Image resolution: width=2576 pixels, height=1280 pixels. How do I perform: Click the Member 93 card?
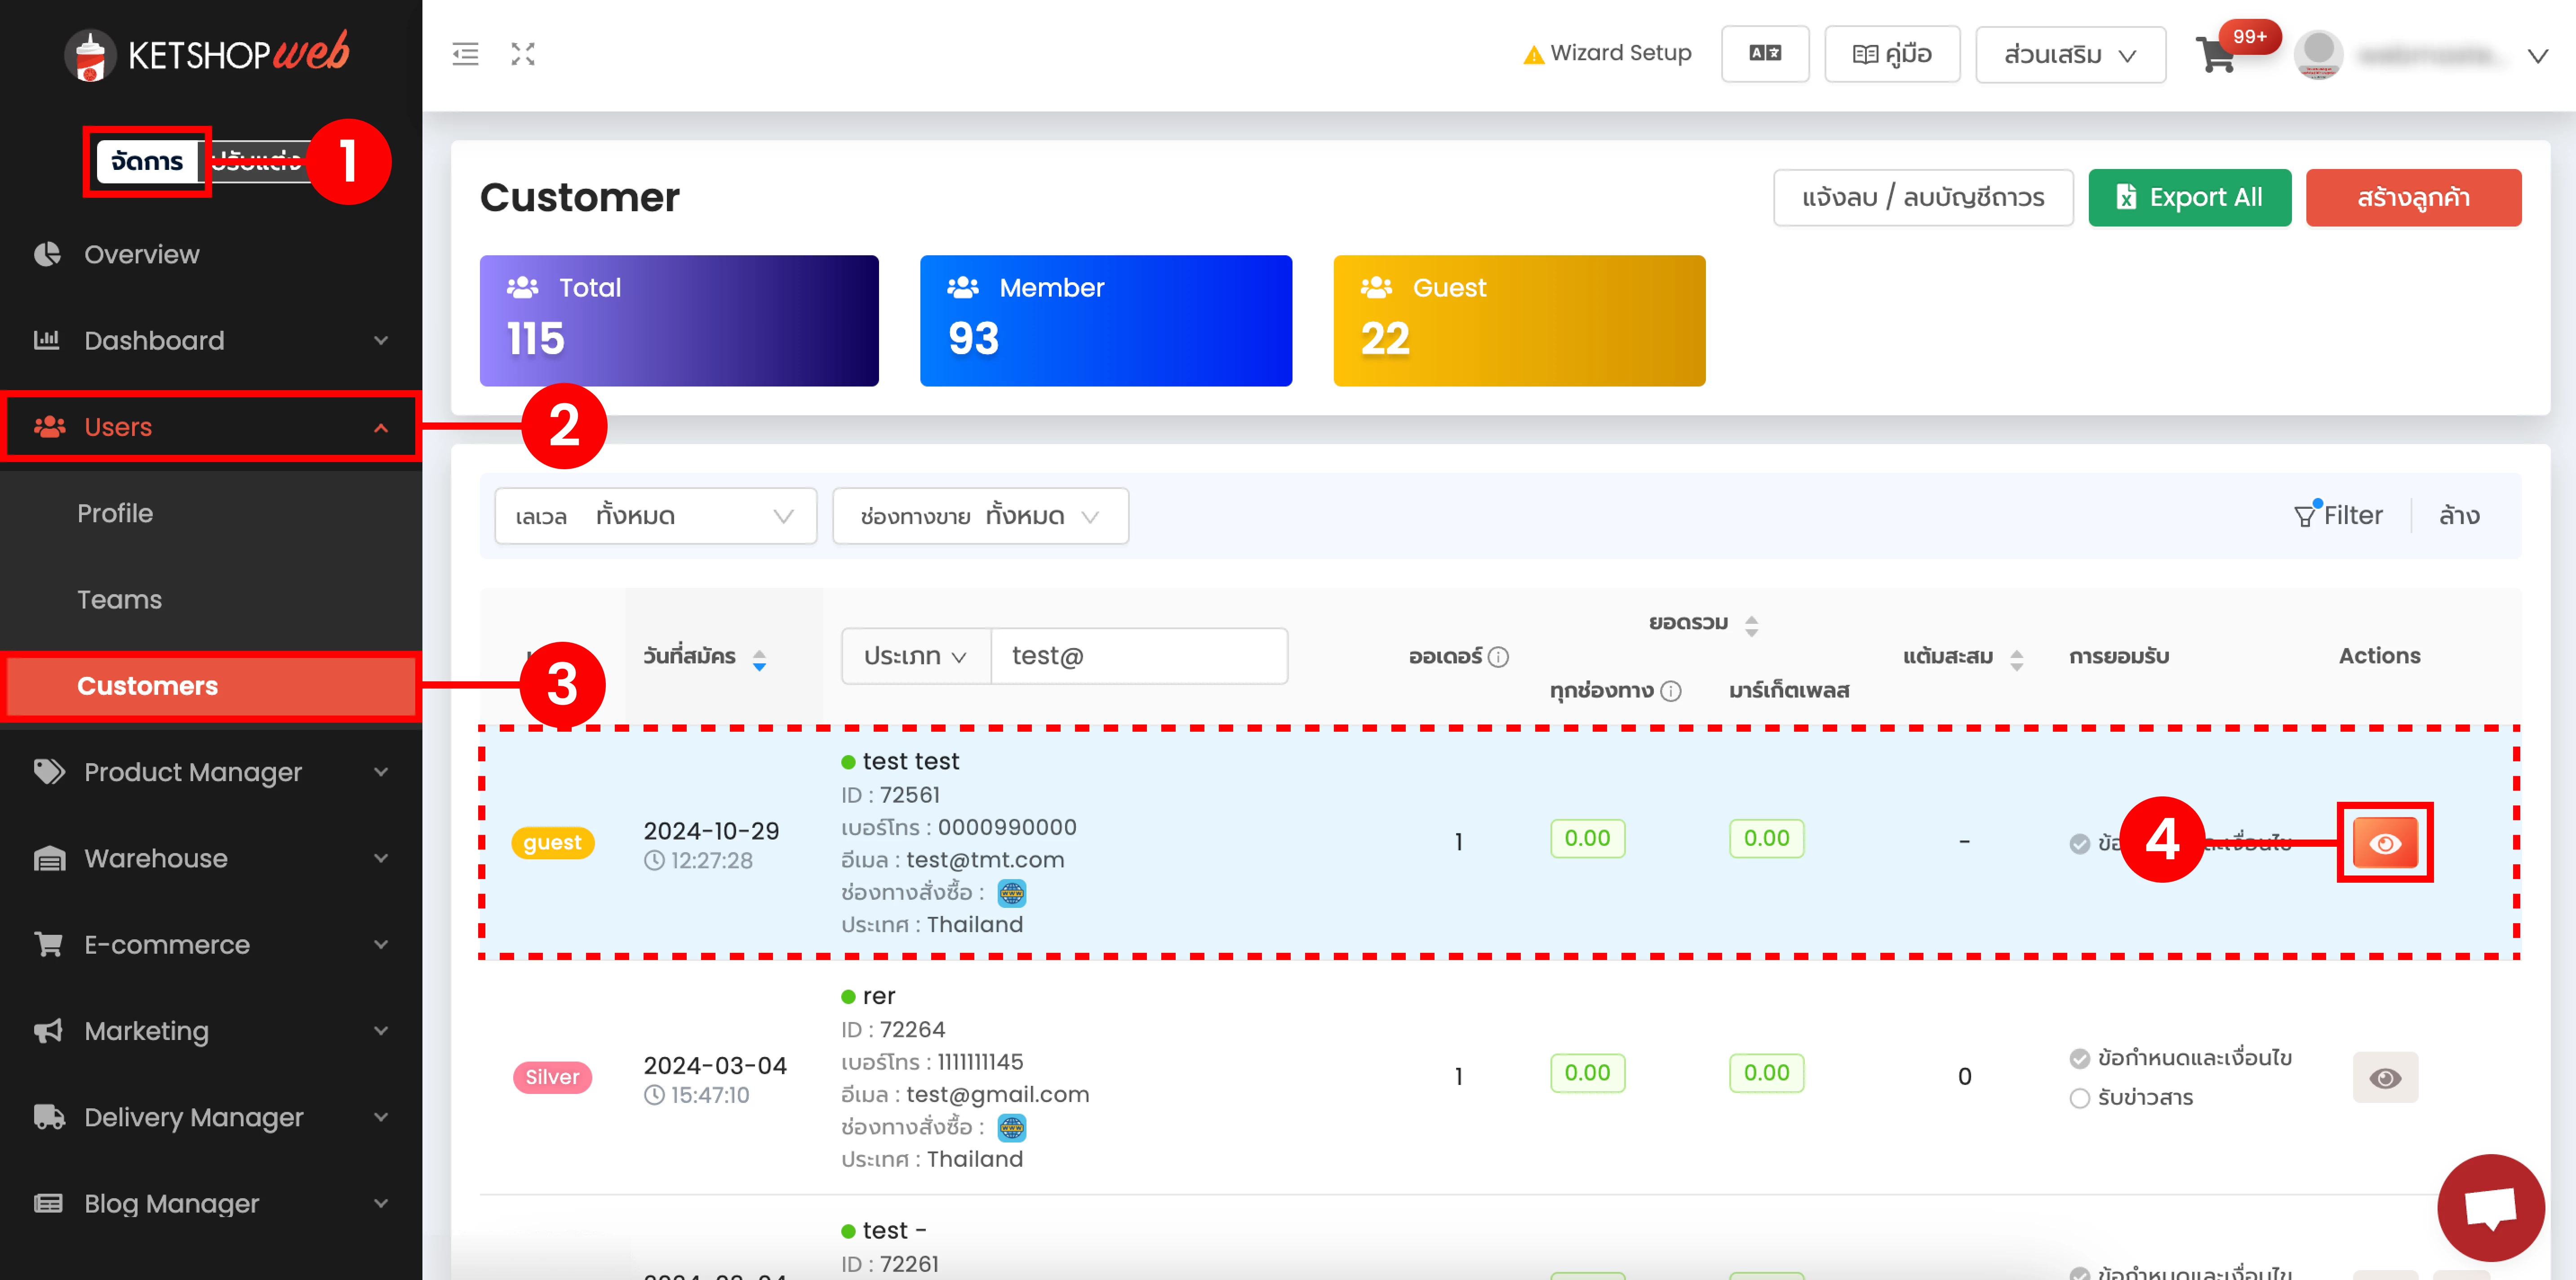[1106, 321]
